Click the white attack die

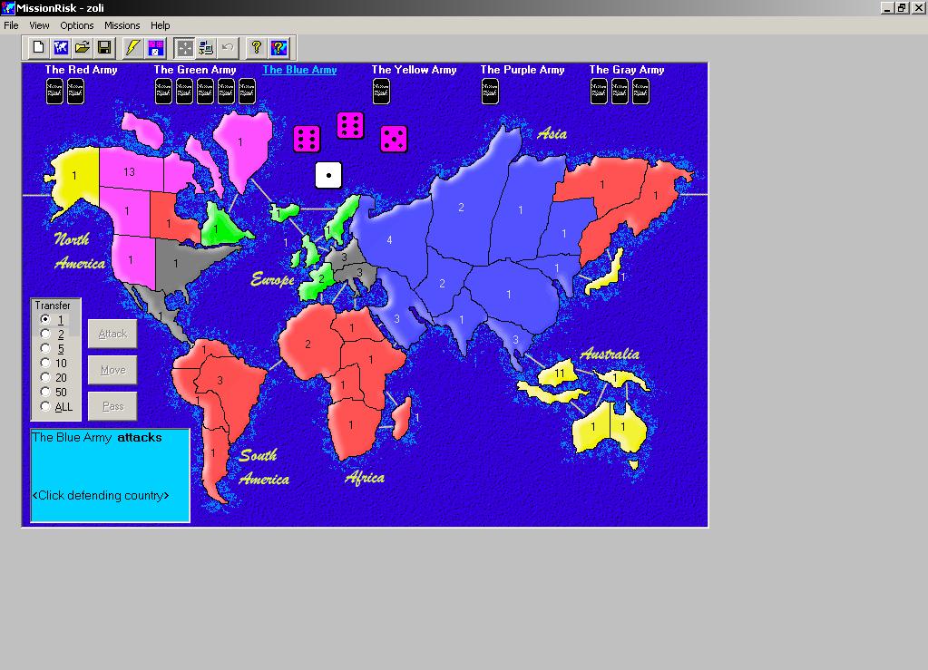(328, 174)
